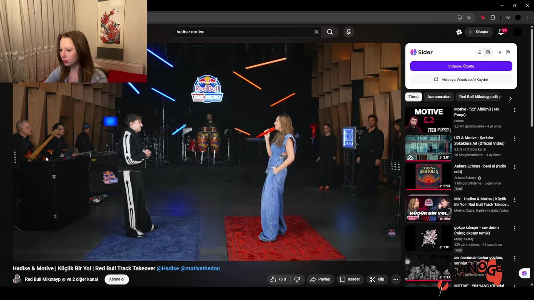
Task: Open the browser profile avatar
Action: tap(518, 17)
